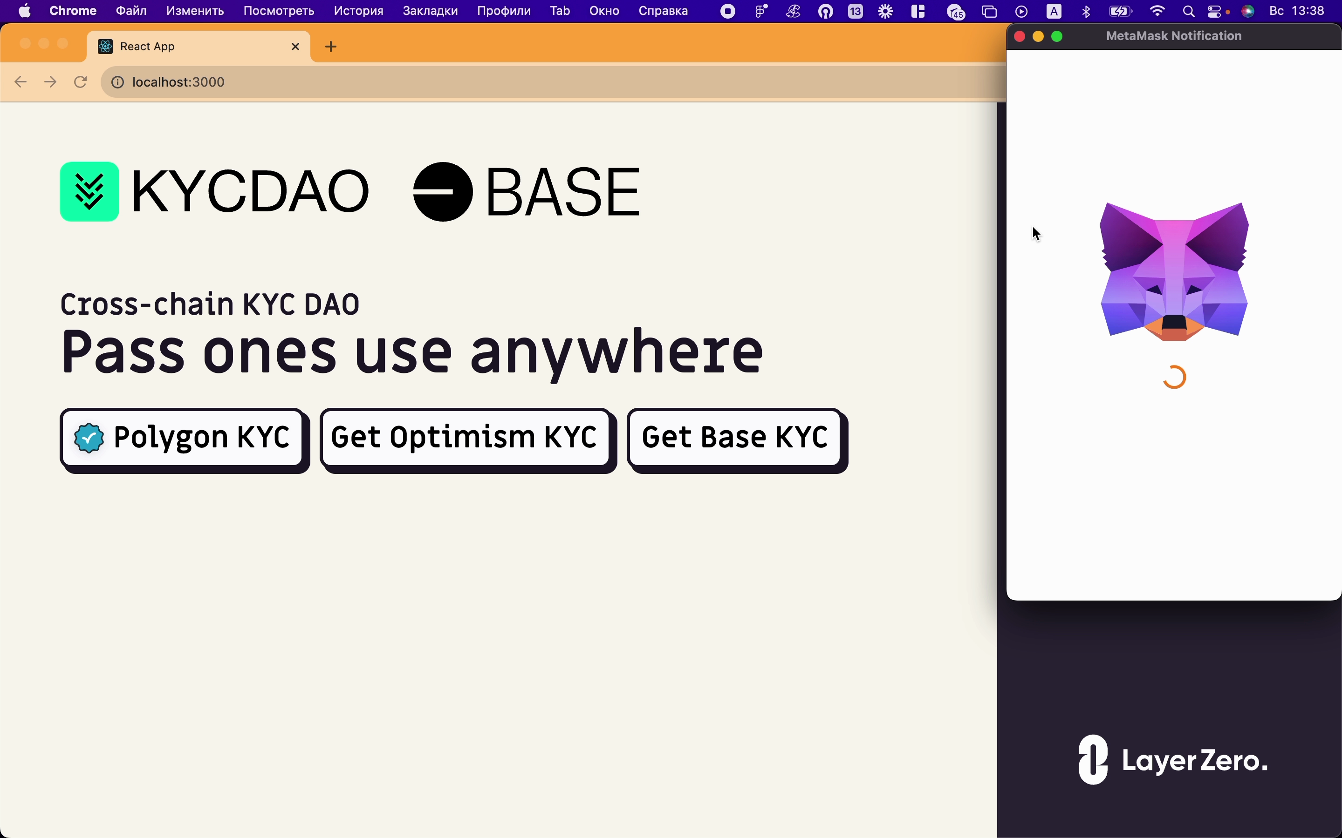The height and width of the screenshot is (838, 1342).
Task: Click the MetaMask fox icon
Action: pyautogui.click(x=1174, y=271)
